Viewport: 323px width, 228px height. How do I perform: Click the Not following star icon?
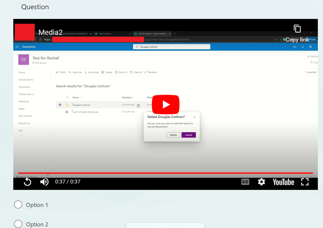click(x=308, y=56)
